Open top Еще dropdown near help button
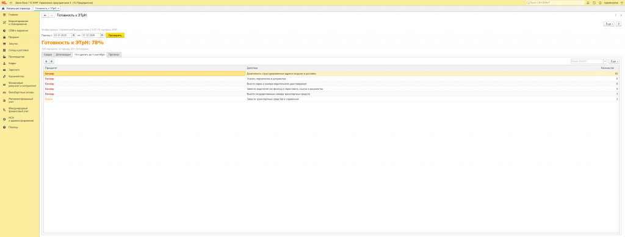Image resolution: width=625 pixels, height=237 pixels. 609,24
